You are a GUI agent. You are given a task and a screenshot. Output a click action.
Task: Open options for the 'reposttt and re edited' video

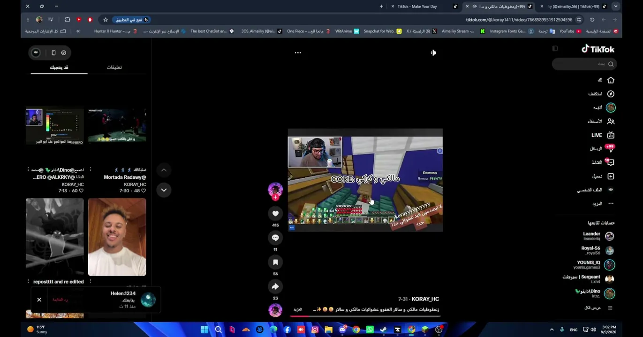click(28, 282)
